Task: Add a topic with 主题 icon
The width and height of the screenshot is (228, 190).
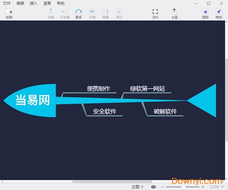Action: [51, 14]
